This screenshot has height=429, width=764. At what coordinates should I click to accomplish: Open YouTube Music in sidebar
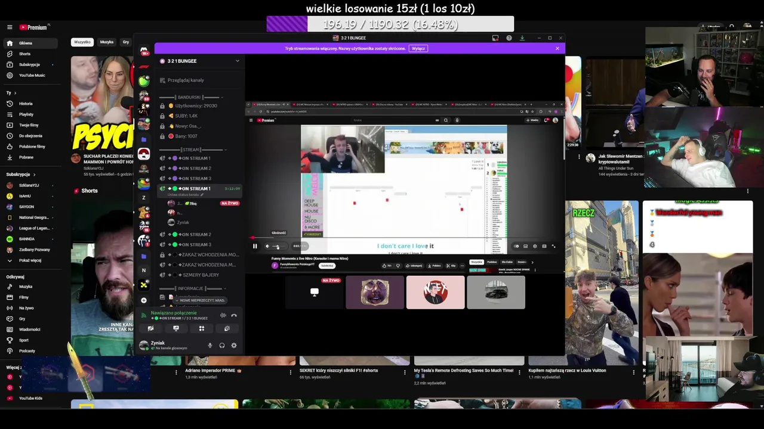tap(32, 75)
